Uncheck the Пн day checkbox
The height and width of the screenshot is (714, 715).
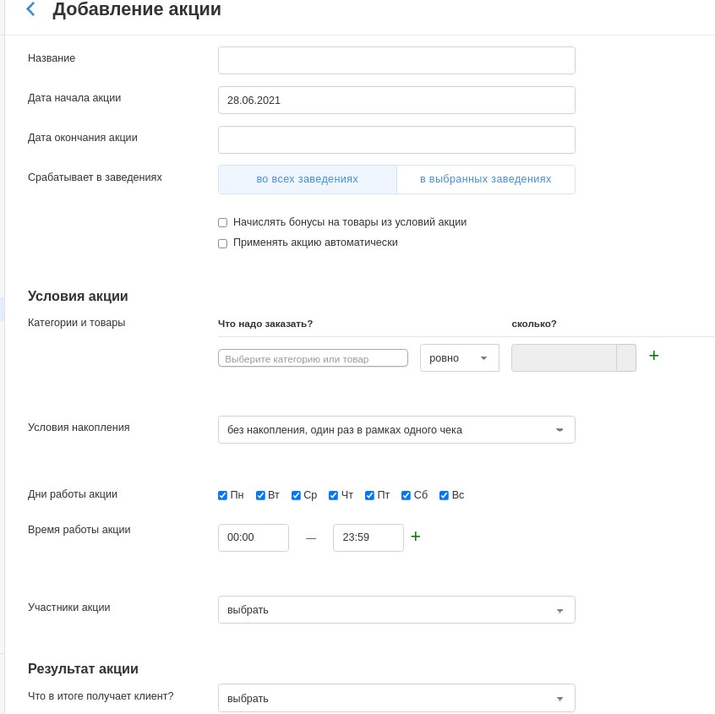222,496
